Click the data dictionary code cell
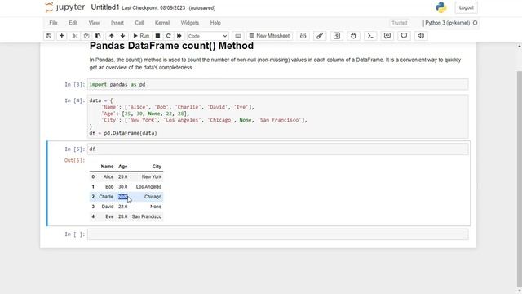The width and height of the screenshot is (522, 294). (x=277, y=117)
